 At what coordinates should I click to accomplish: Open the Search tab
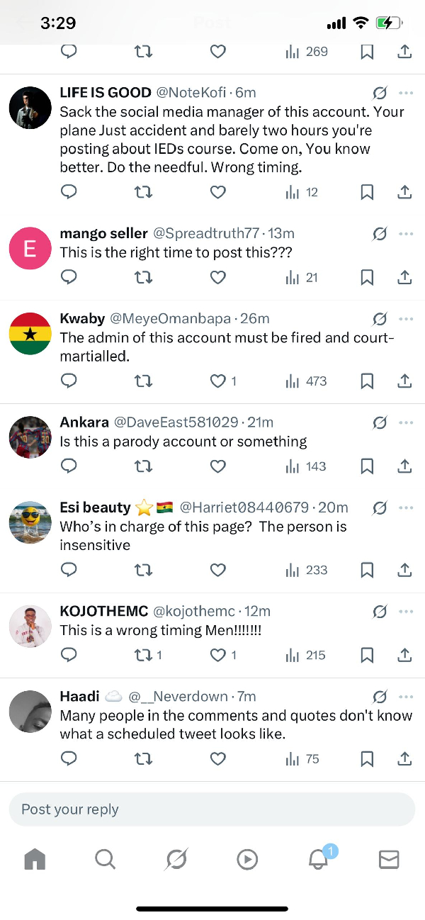105,859
